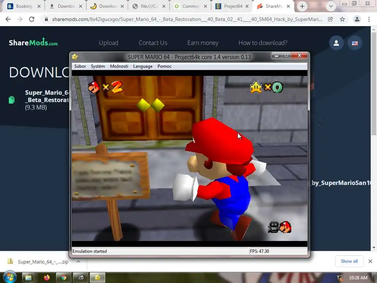Open the Upload page link
377x283 pixels.
[109, 43]
